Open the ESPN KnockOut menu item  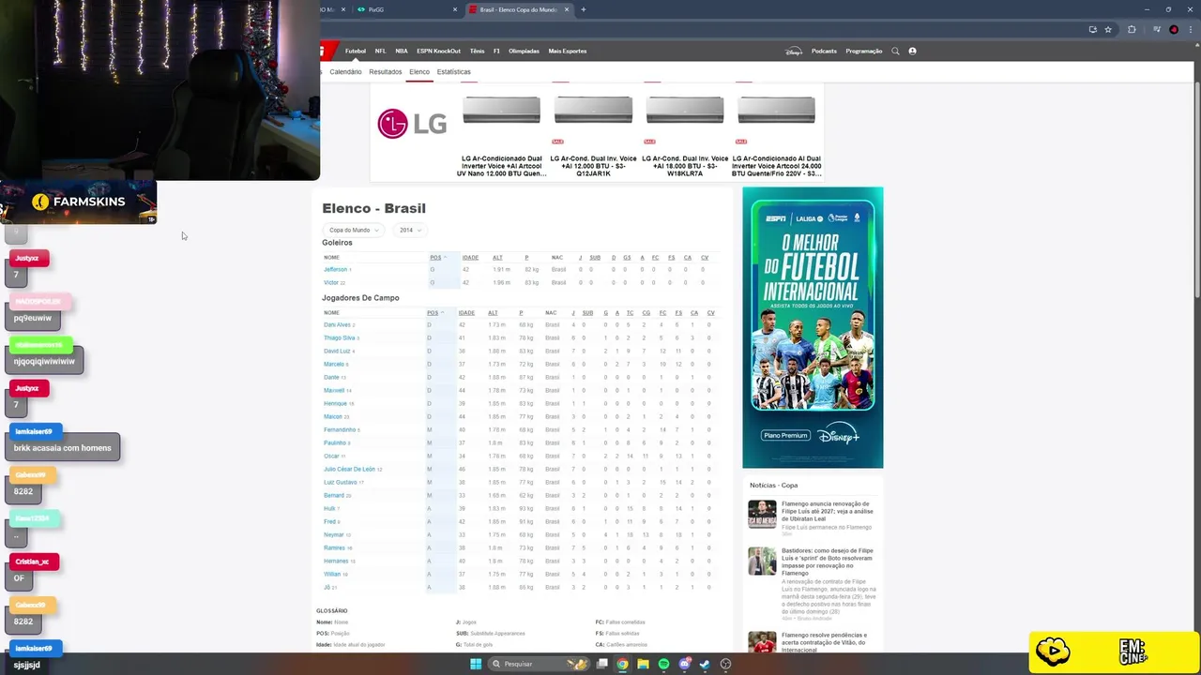438,51
